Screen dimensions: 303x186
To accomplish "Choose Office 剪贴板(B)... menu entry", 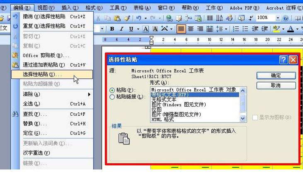I will pyautogui.click(x=52, y=55).
